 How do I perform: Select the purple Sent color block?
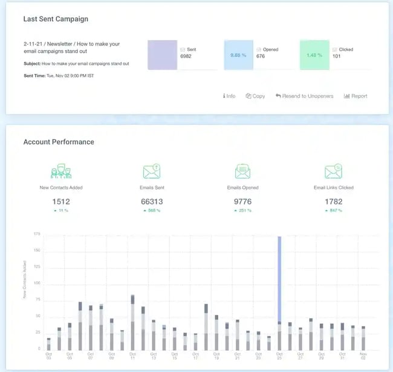[163, 56]
